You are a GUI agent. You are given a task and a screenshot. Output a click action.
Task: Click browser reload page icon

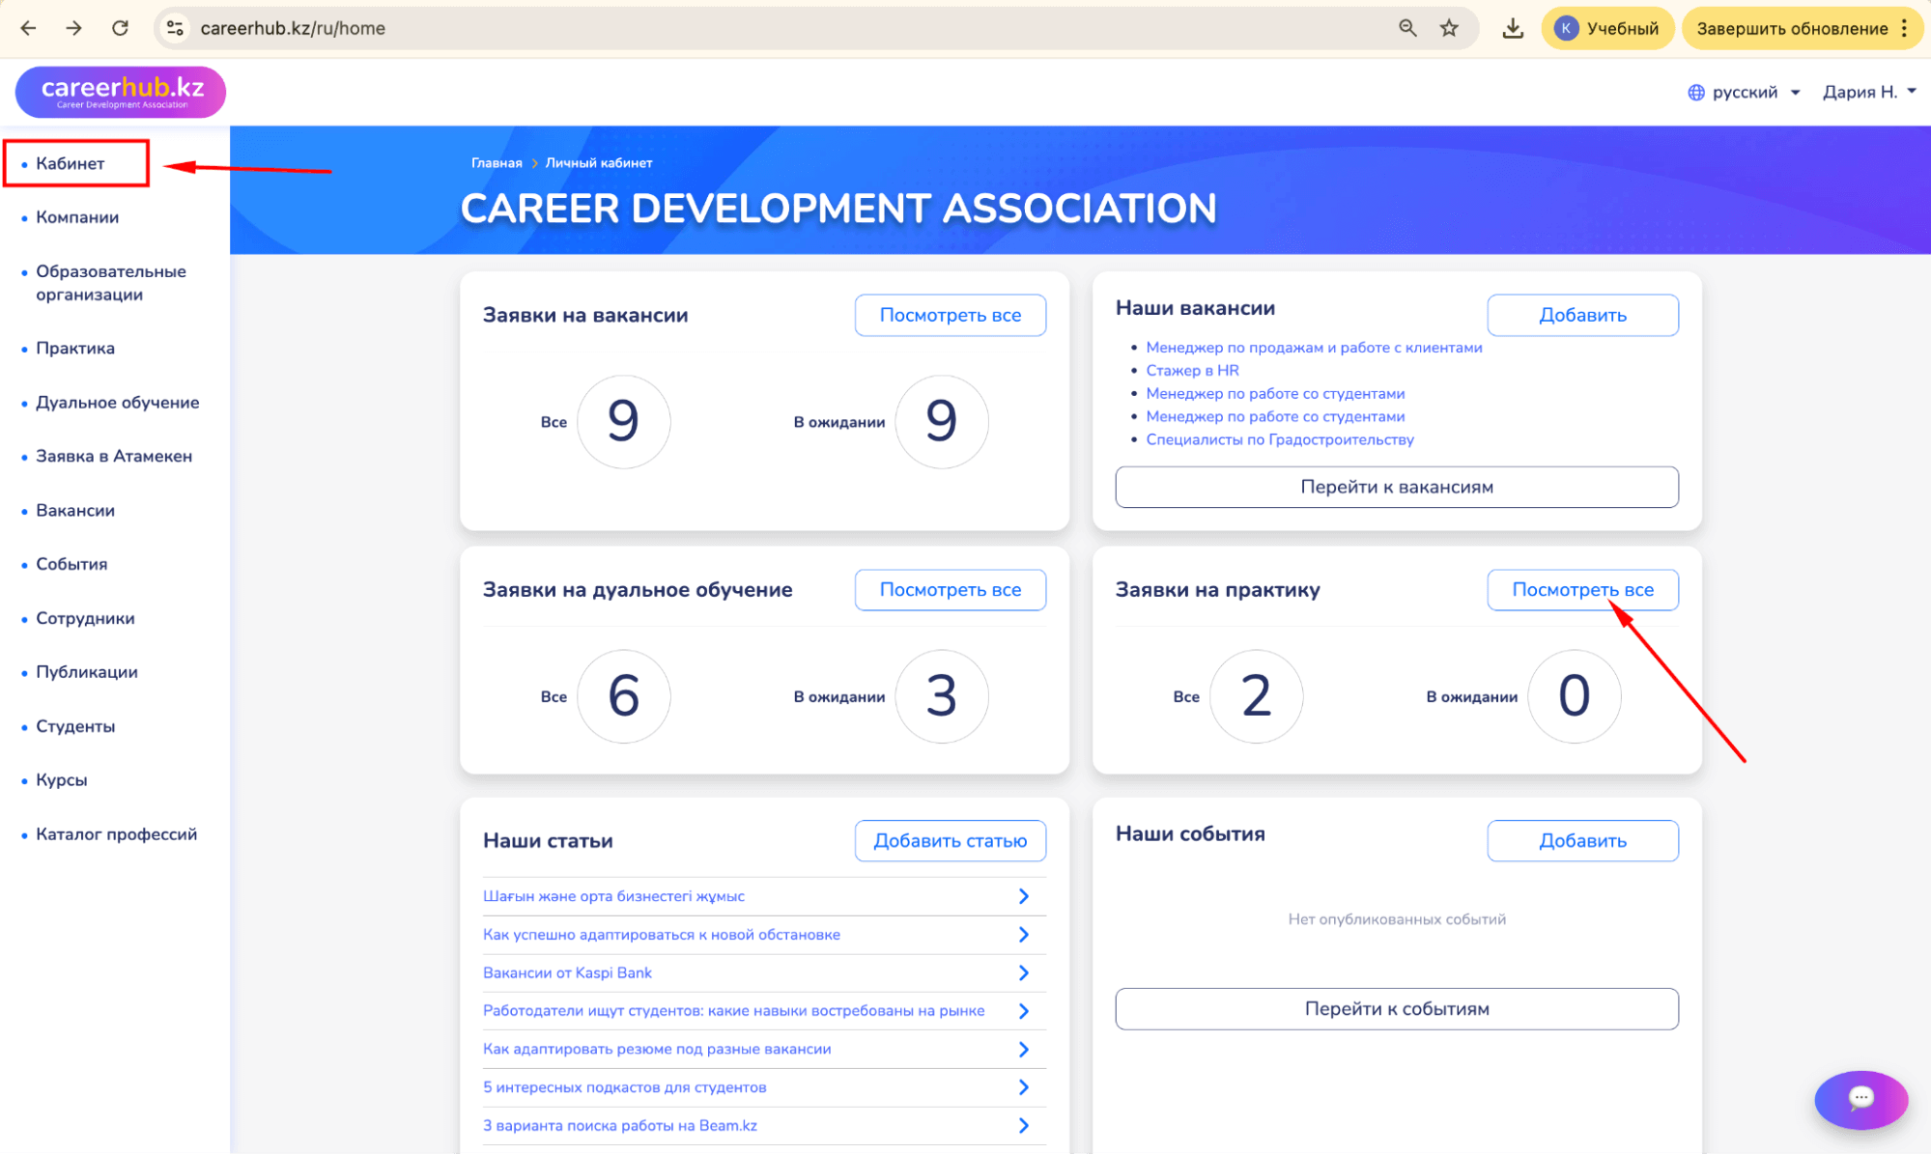[x=120, y=28]
